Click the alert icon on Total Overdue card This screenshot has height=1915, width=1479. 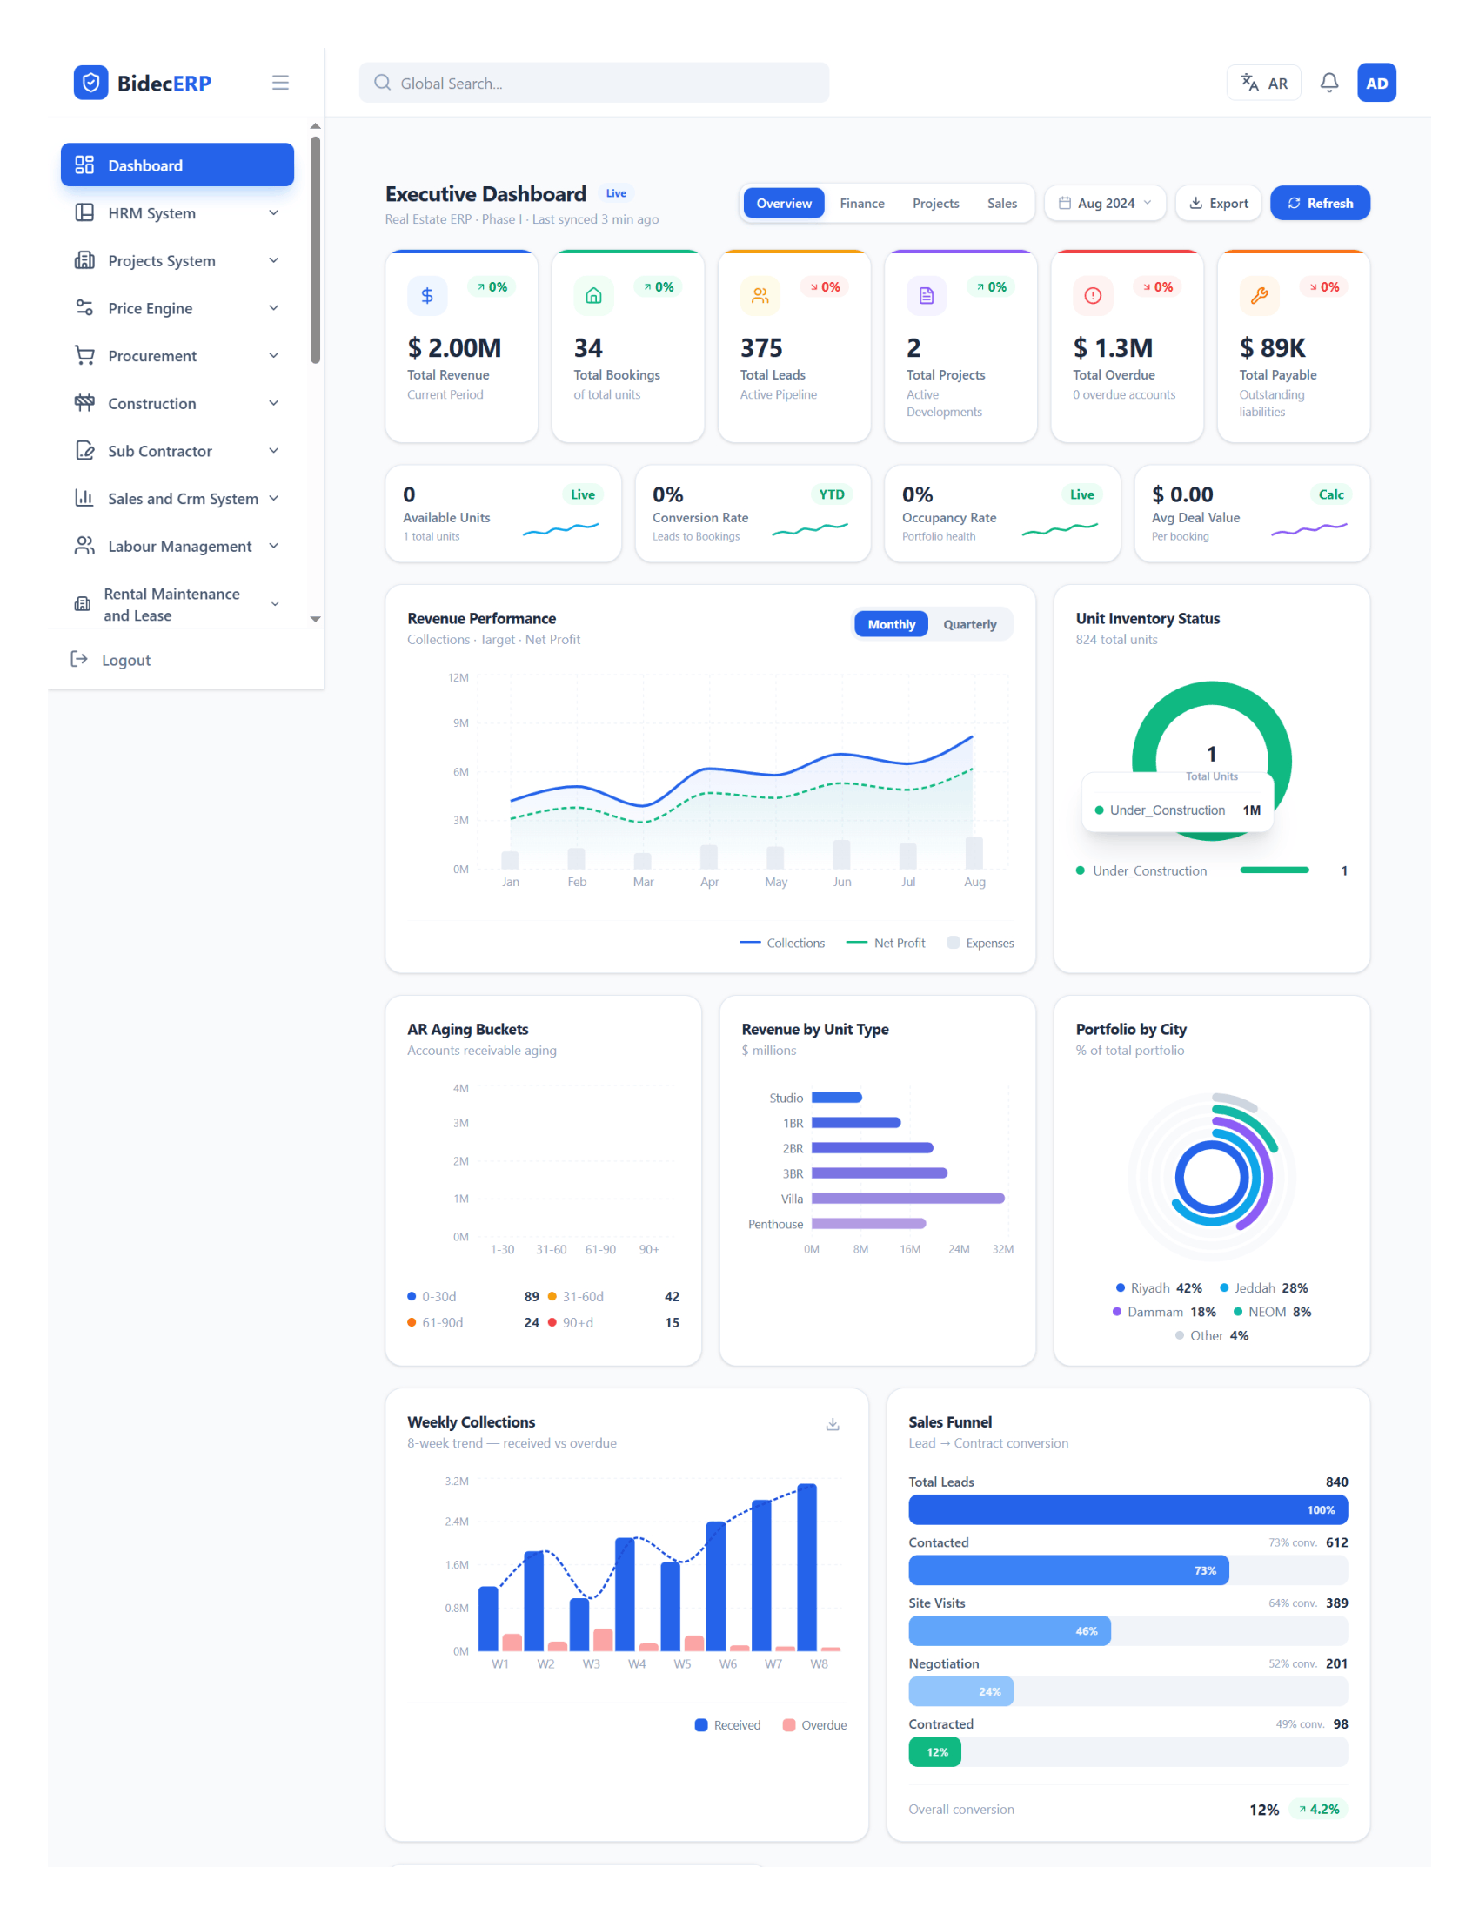tap(1093, 296)
